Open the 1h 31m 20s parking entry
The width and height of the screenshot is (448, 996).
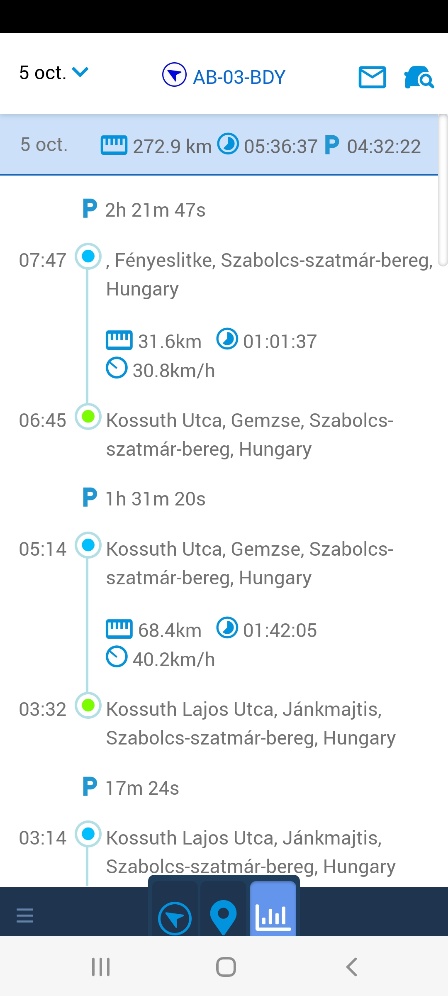point(155,499)
